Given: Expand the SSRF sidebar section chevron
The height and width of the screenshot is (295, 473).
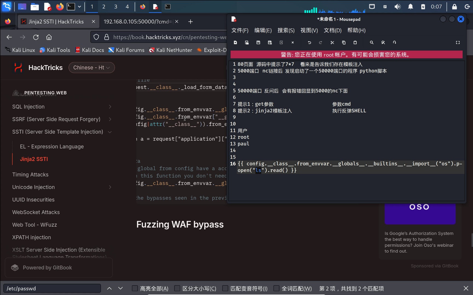Looking at the screenshot, I should [x=110, y=119].
